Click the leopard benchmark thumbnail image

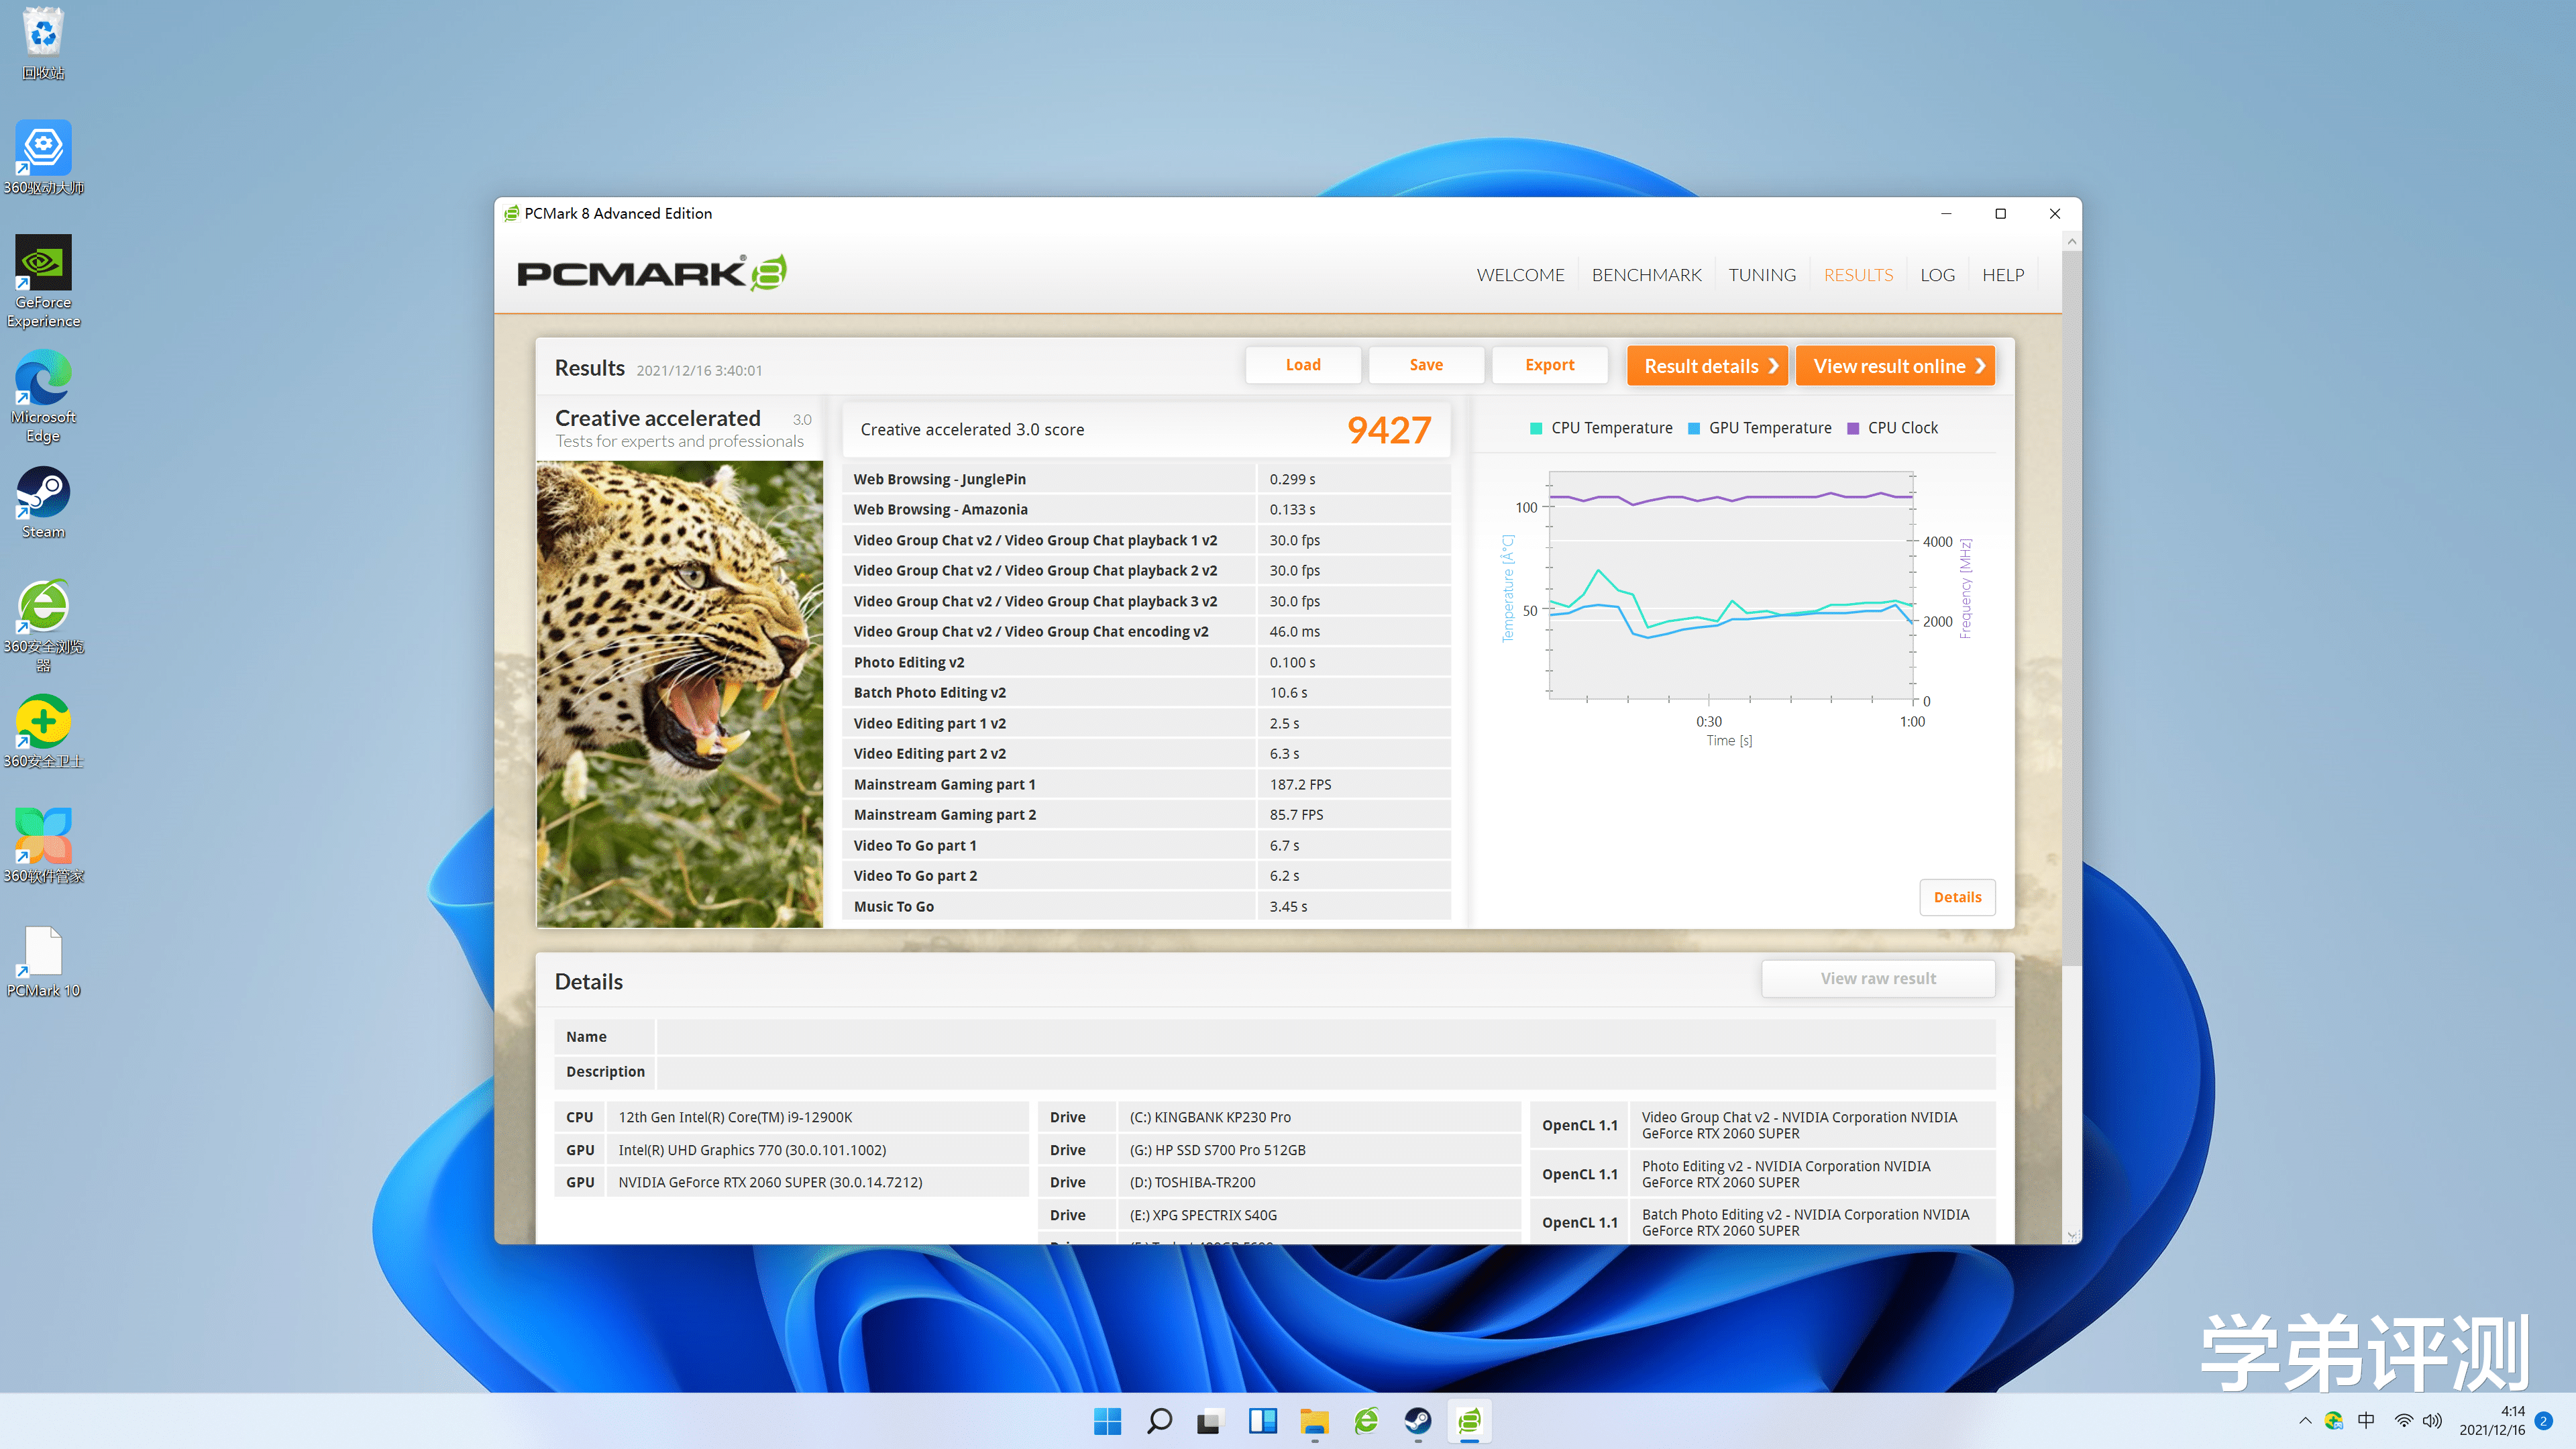(680, 693)
